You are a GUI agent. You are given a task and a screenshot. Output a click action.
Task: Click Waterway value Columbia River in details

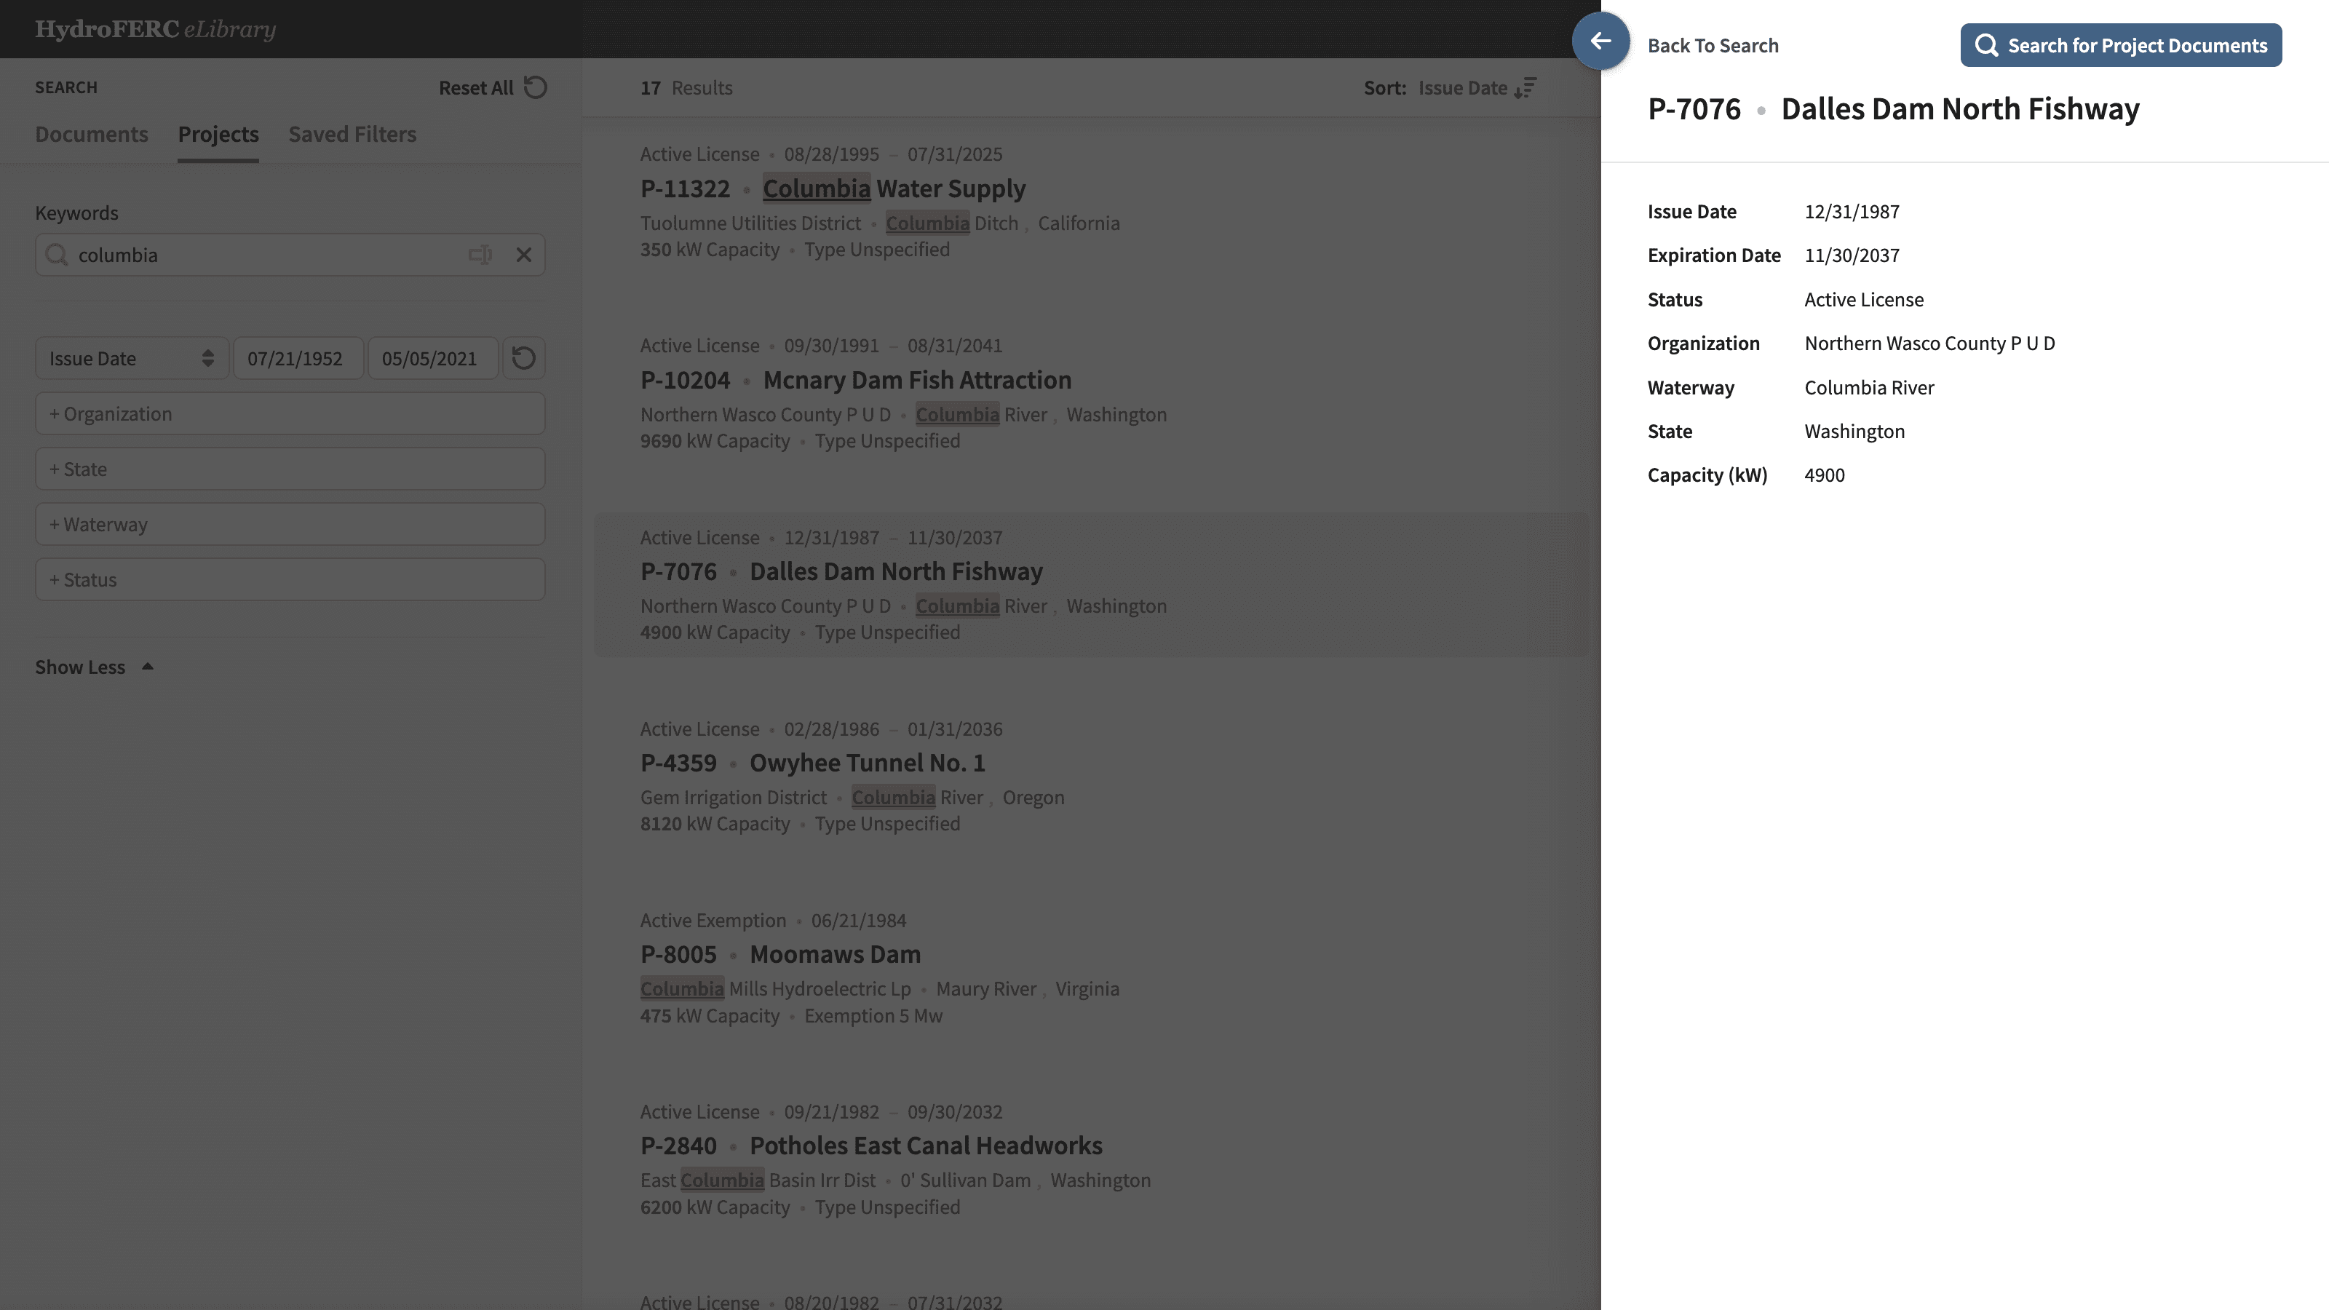coord(1869,387)
